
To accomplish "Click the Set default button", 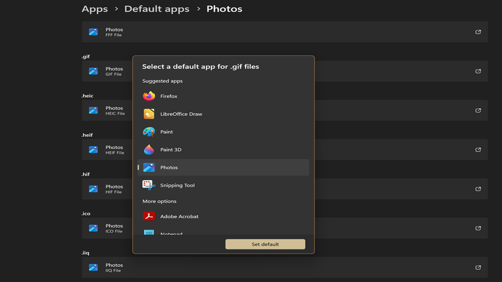I will (x=265, y=244).
